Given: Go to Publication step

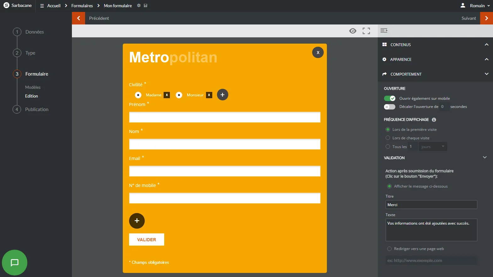Looking at the screenshot, I should tap(37, 109).
